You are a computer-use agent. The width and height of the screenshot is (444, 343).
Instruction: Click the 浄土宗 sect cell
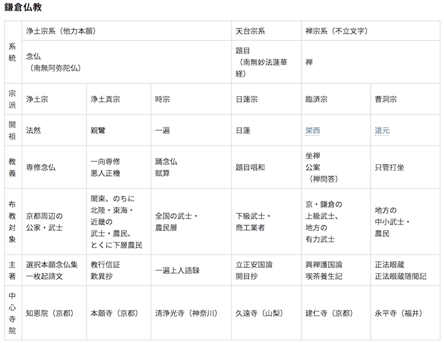pyautogui.click(x=54, y=99)
